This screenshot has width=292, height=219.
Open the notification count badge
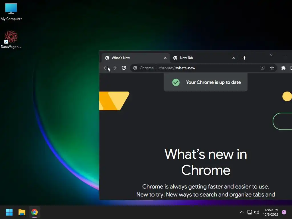[x=284, y=212]
